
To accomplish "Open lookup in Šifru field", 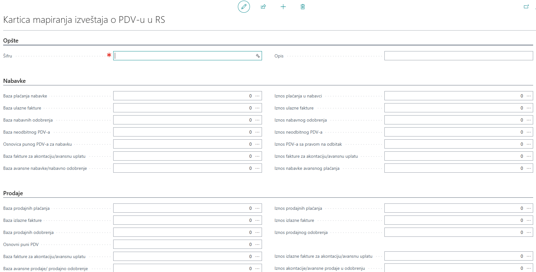I will click(x=258, y=56).
